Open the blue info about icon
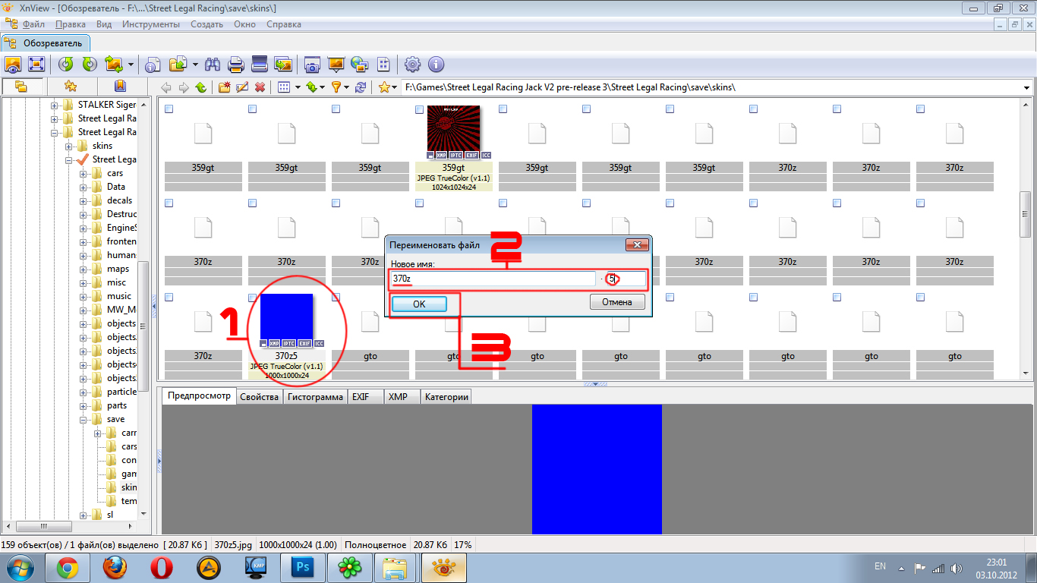 coord(436,65)
